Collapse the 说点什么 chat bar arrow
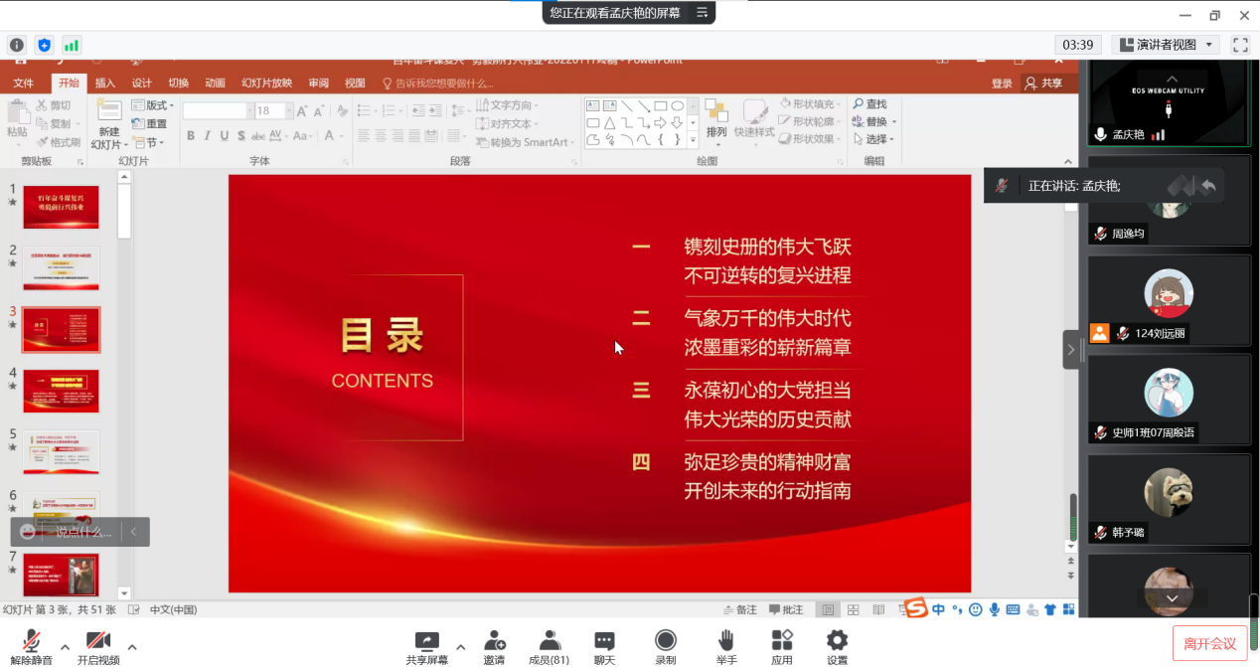 pyautogui.click(x=134, y=533)
